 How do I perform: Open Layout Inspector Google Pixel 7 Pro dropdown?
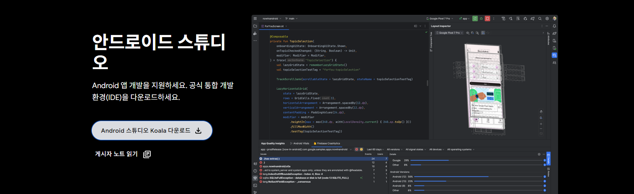click(x=449, y=33)
